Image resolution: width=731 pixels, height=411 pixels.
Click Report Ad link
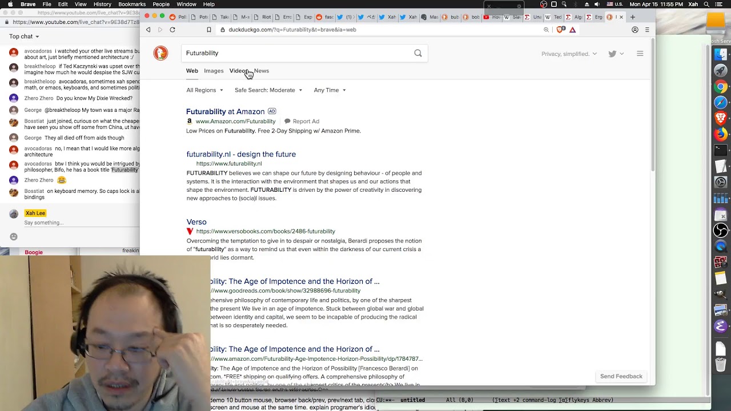click(x=302, y=121)
